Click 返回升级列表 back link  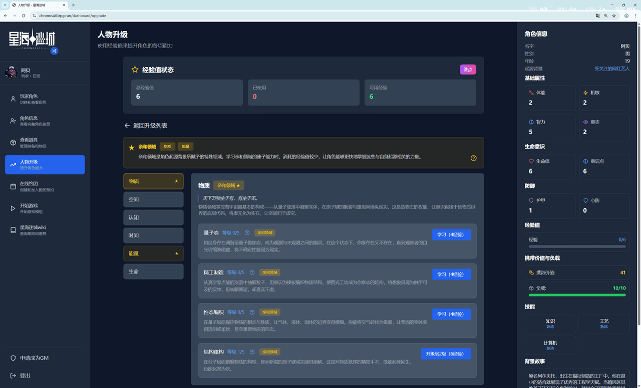(x=146, y=125)
